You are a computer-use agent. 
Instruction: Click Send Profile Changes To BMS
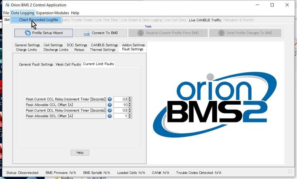[x=245, y=33]
